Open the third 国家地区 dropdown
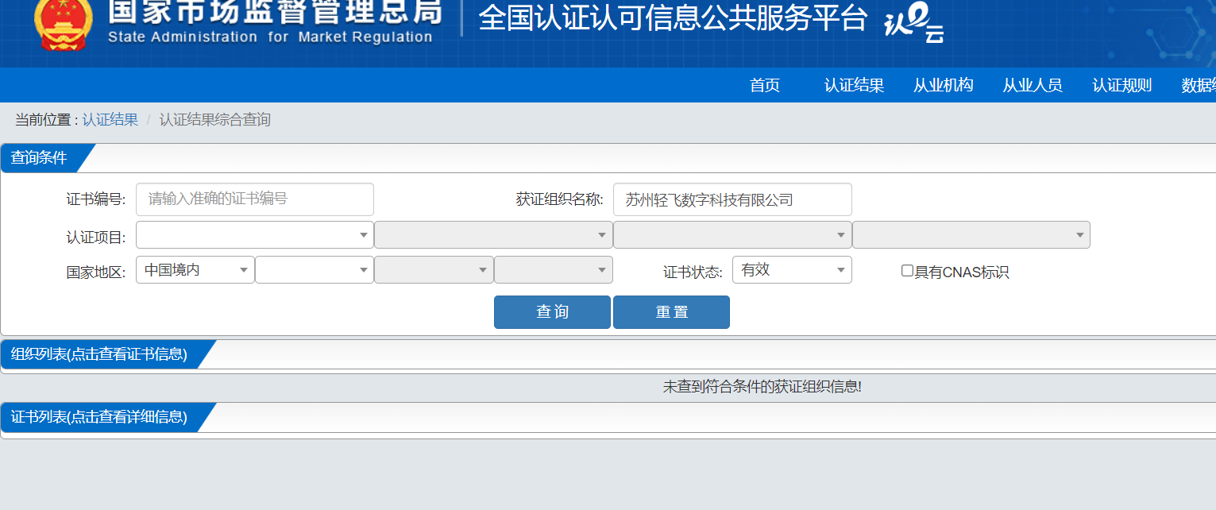This screenshot has height=510, width=1216. (434, 270)
